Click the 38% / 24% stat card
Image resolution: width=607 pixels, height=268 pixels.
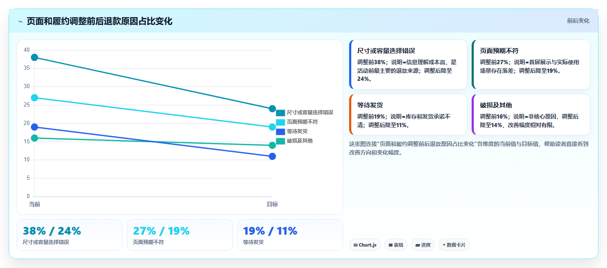(70, 235)
